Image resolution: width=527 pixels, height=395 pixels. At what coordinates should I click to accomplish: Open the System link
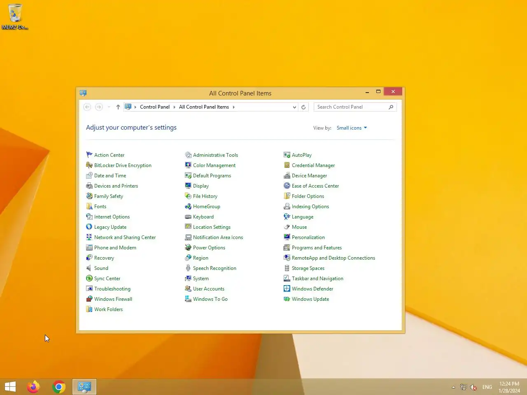[201, 279]
